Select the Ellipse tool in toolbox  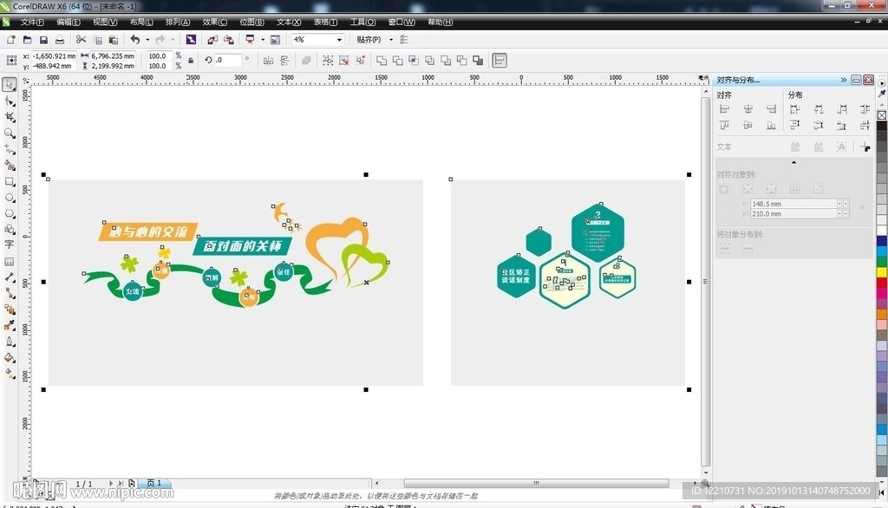click(x=10, y=198)
